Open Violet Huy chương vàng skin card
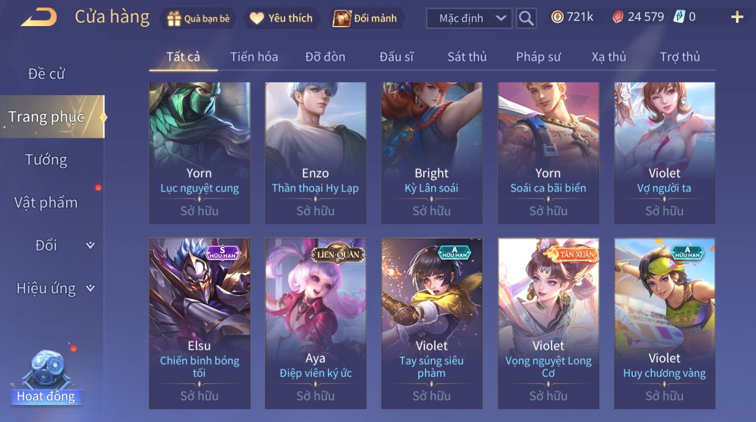The width and height of the screenshot is (756, 422). tap(664, 323)
